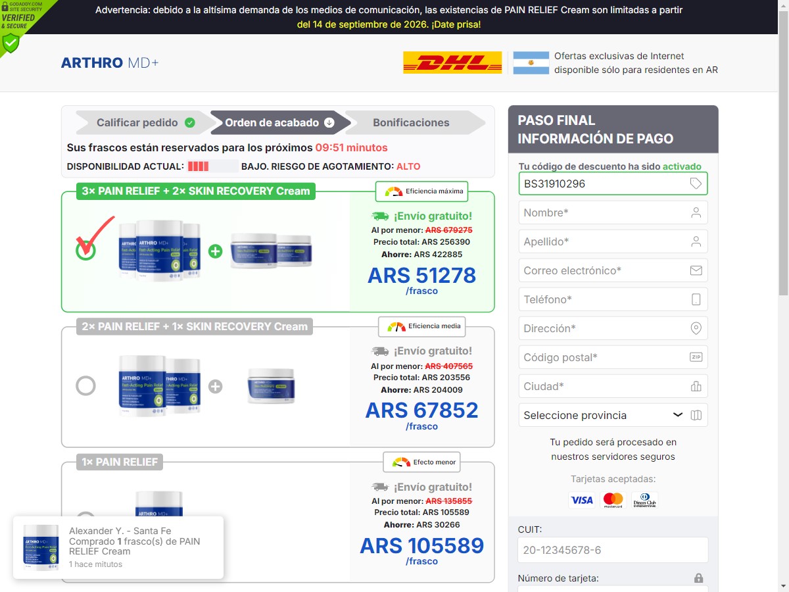The width and height of the screenshot is (789, 592).
Task: Focus the Nombre input field
Action: click(613, 212)
